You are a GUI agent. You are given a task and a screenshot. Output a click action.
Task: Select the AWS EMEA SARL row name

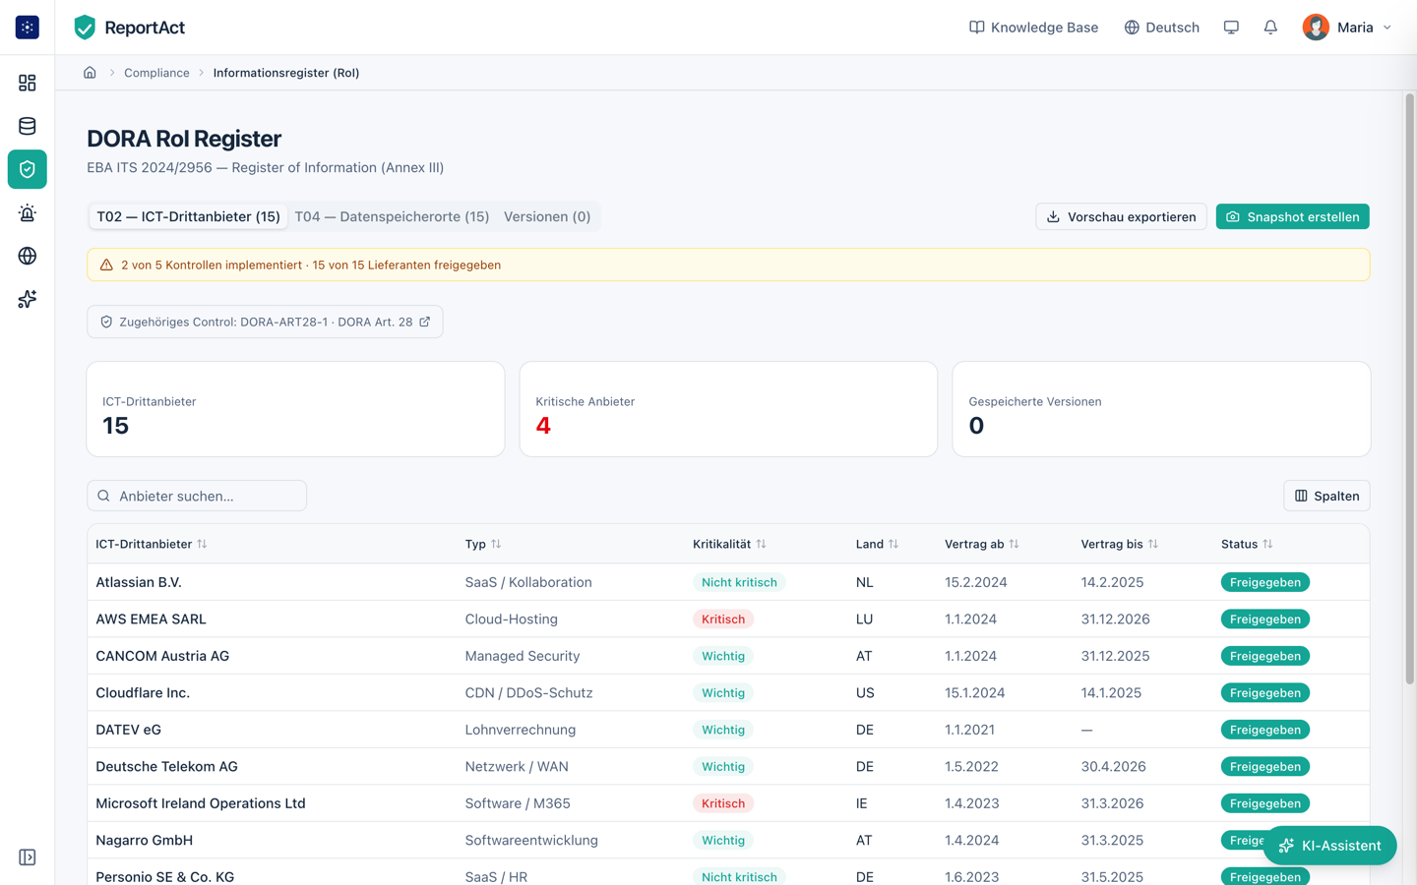(x=151, y=619)
